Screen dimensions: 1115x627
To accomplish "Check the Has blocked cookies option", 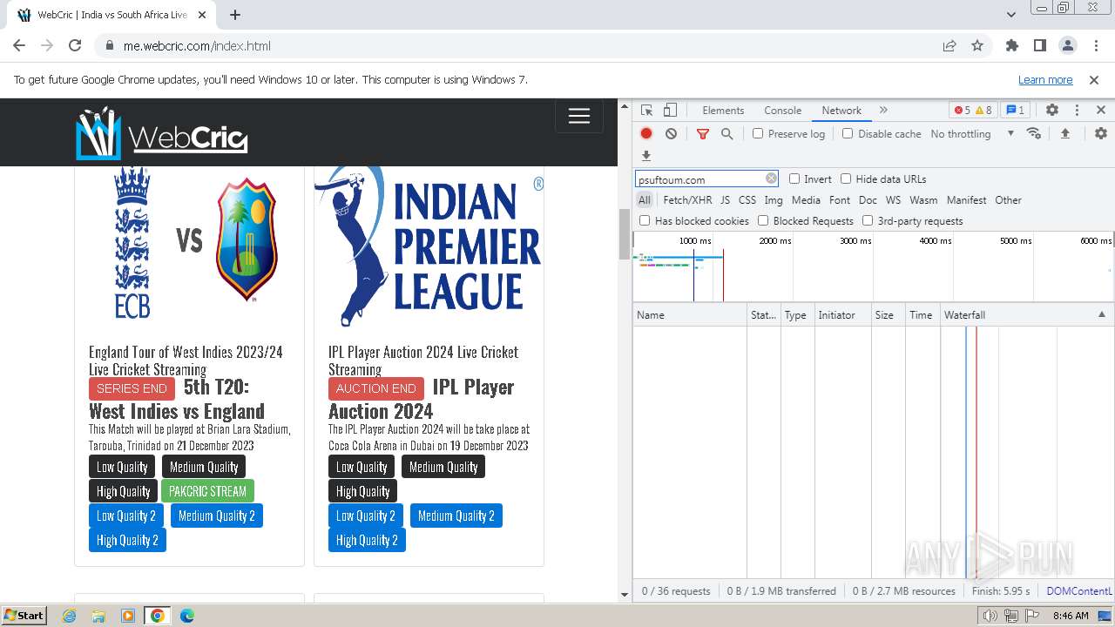I will [645, 221].
